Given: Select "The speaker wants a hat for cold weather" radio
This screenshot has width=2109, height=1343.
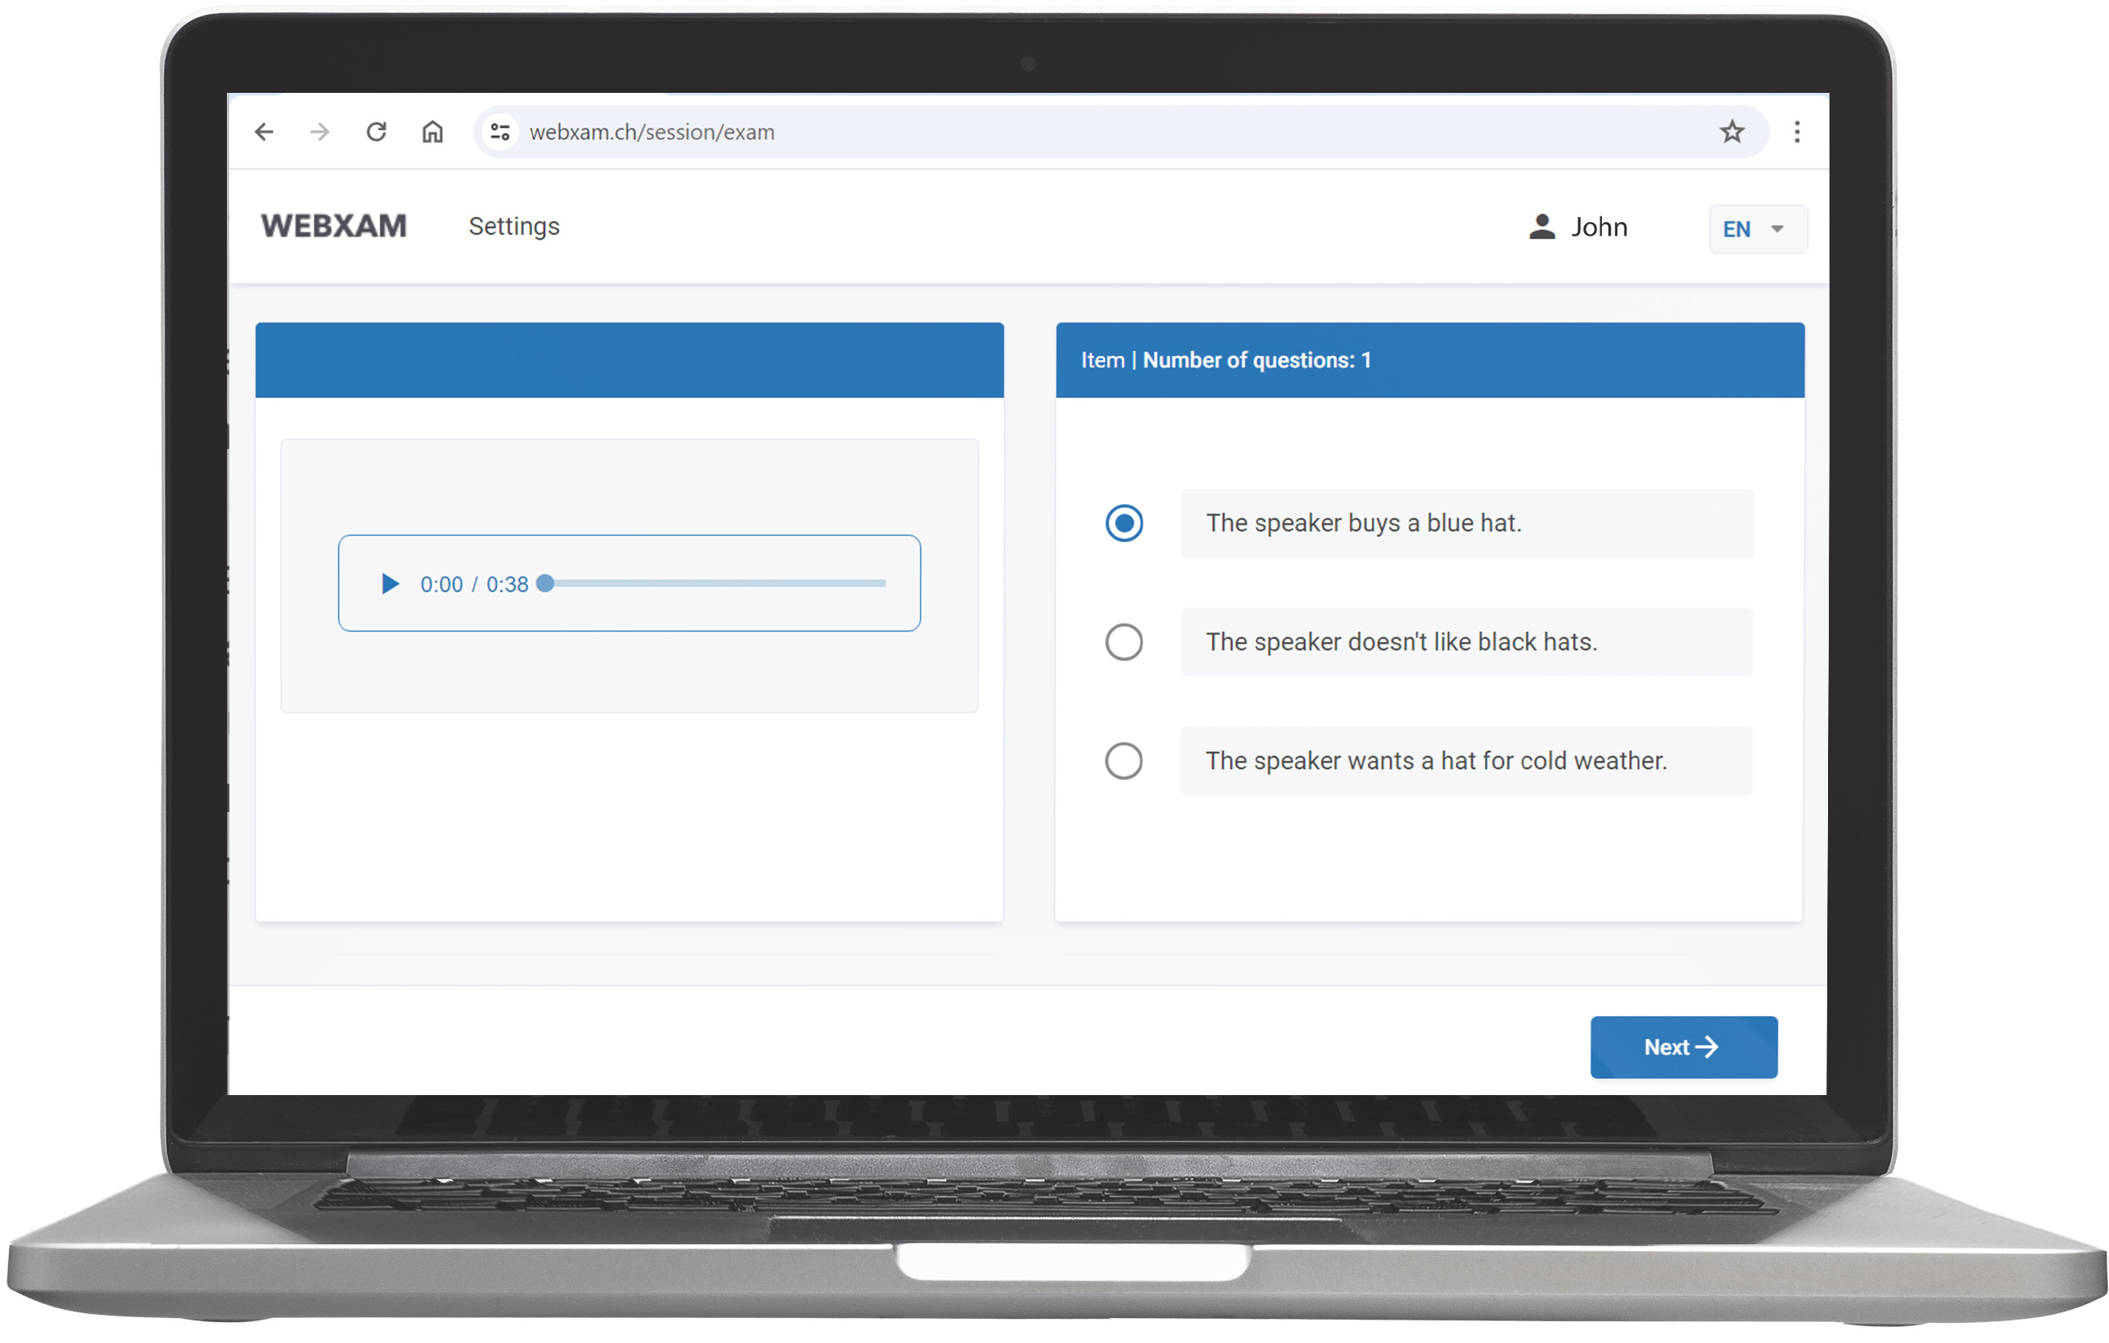Looking at the screenshot, I should tap(1124, 762).
